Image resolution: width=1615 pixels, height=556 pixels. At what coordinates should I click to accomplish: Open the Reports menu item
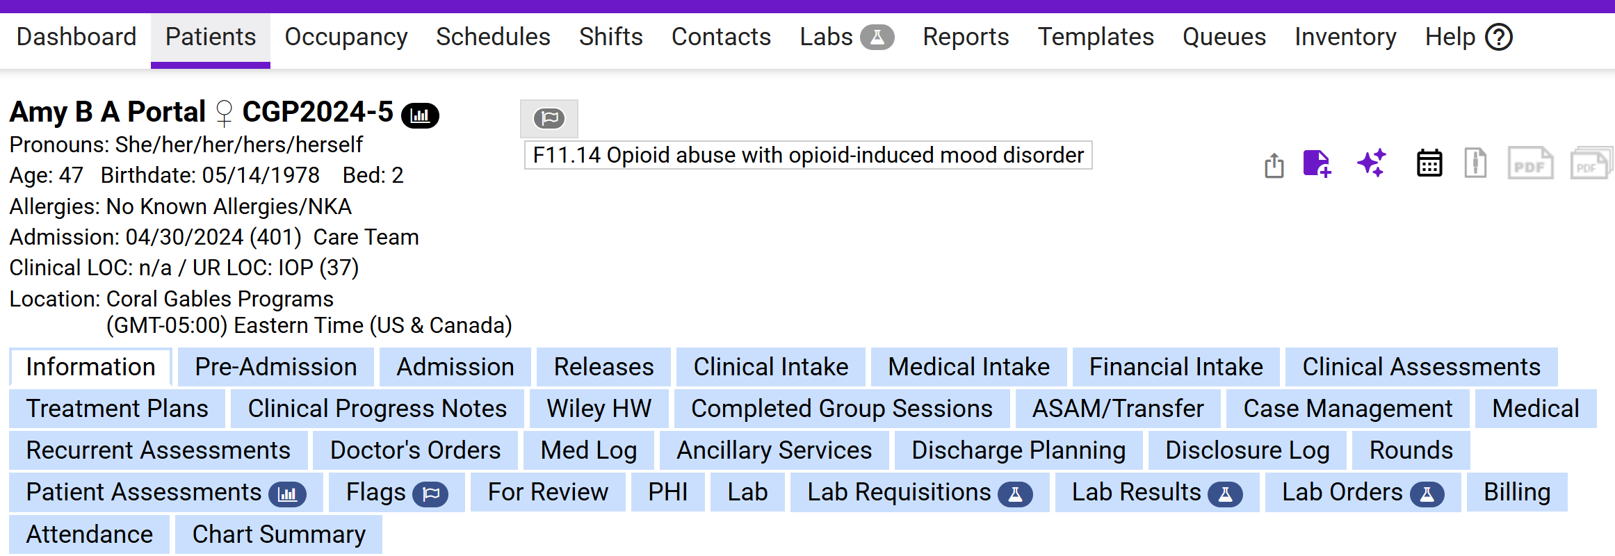[x=966, y=37]
